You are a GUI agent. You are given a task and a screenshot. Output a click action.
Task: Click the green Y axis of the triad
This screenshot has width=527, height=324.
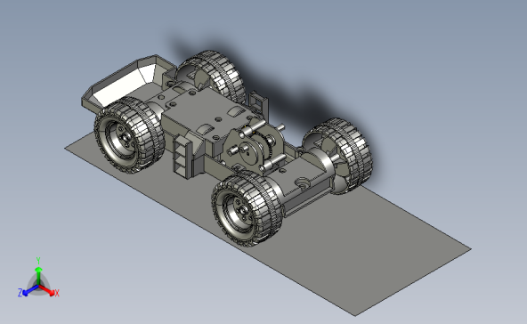(38, 276)
